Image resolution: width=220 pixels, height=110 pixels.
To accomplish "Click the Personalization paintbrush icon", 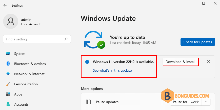I will (x=8, y=84).
